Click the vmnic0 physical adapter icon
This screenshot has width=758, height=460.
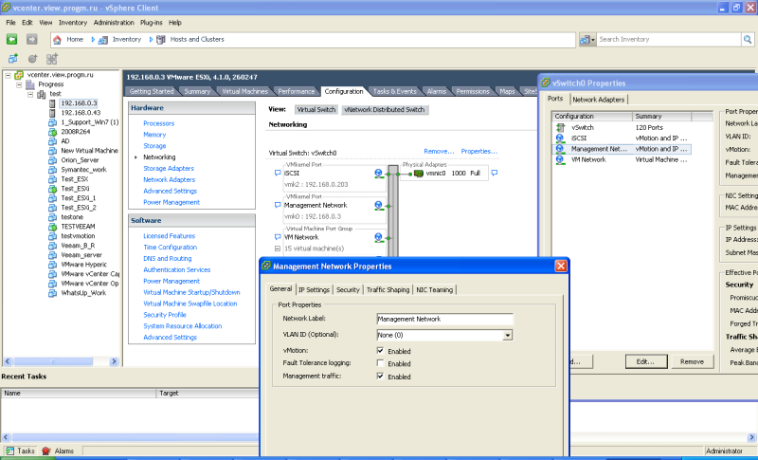coord(419,174)
